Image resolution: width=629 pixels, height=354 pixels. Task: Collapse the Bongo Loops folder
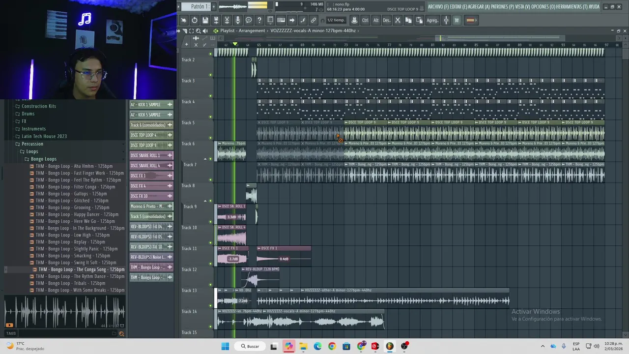click(44, 159)
